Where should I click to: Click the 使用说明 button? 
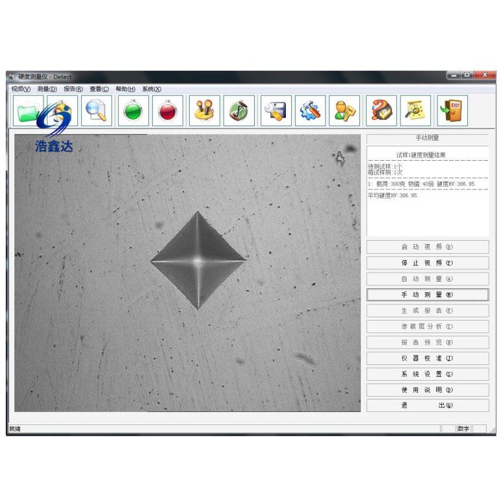tap(427, 390)
